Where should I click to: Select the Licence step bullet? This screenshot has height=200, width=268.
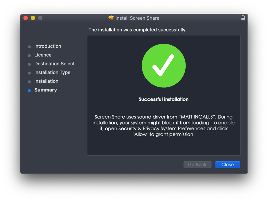pyautogui.click(x=29, y=55)
